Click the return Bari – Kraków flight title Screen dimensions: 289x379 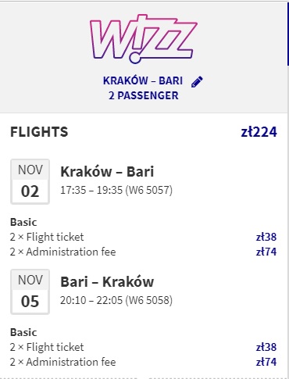tap(107, 282)
